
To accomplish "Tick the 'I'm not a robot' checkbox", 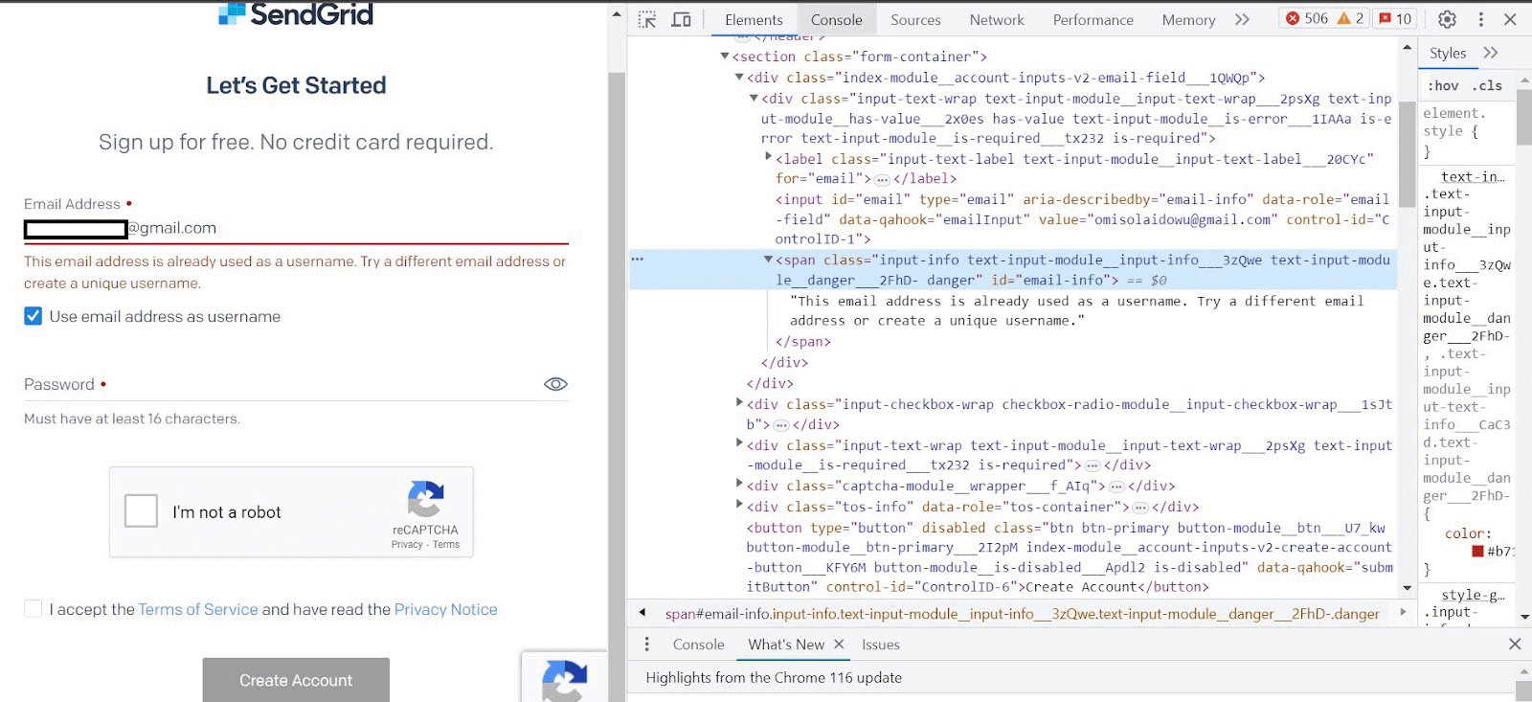I will [141, 510].
